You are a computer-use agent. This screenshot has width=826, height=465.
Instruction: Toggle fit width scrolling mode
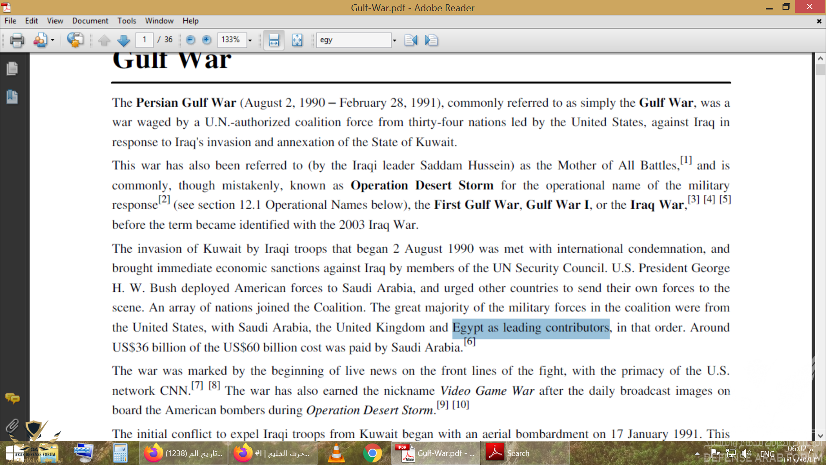tap(274, 40)
